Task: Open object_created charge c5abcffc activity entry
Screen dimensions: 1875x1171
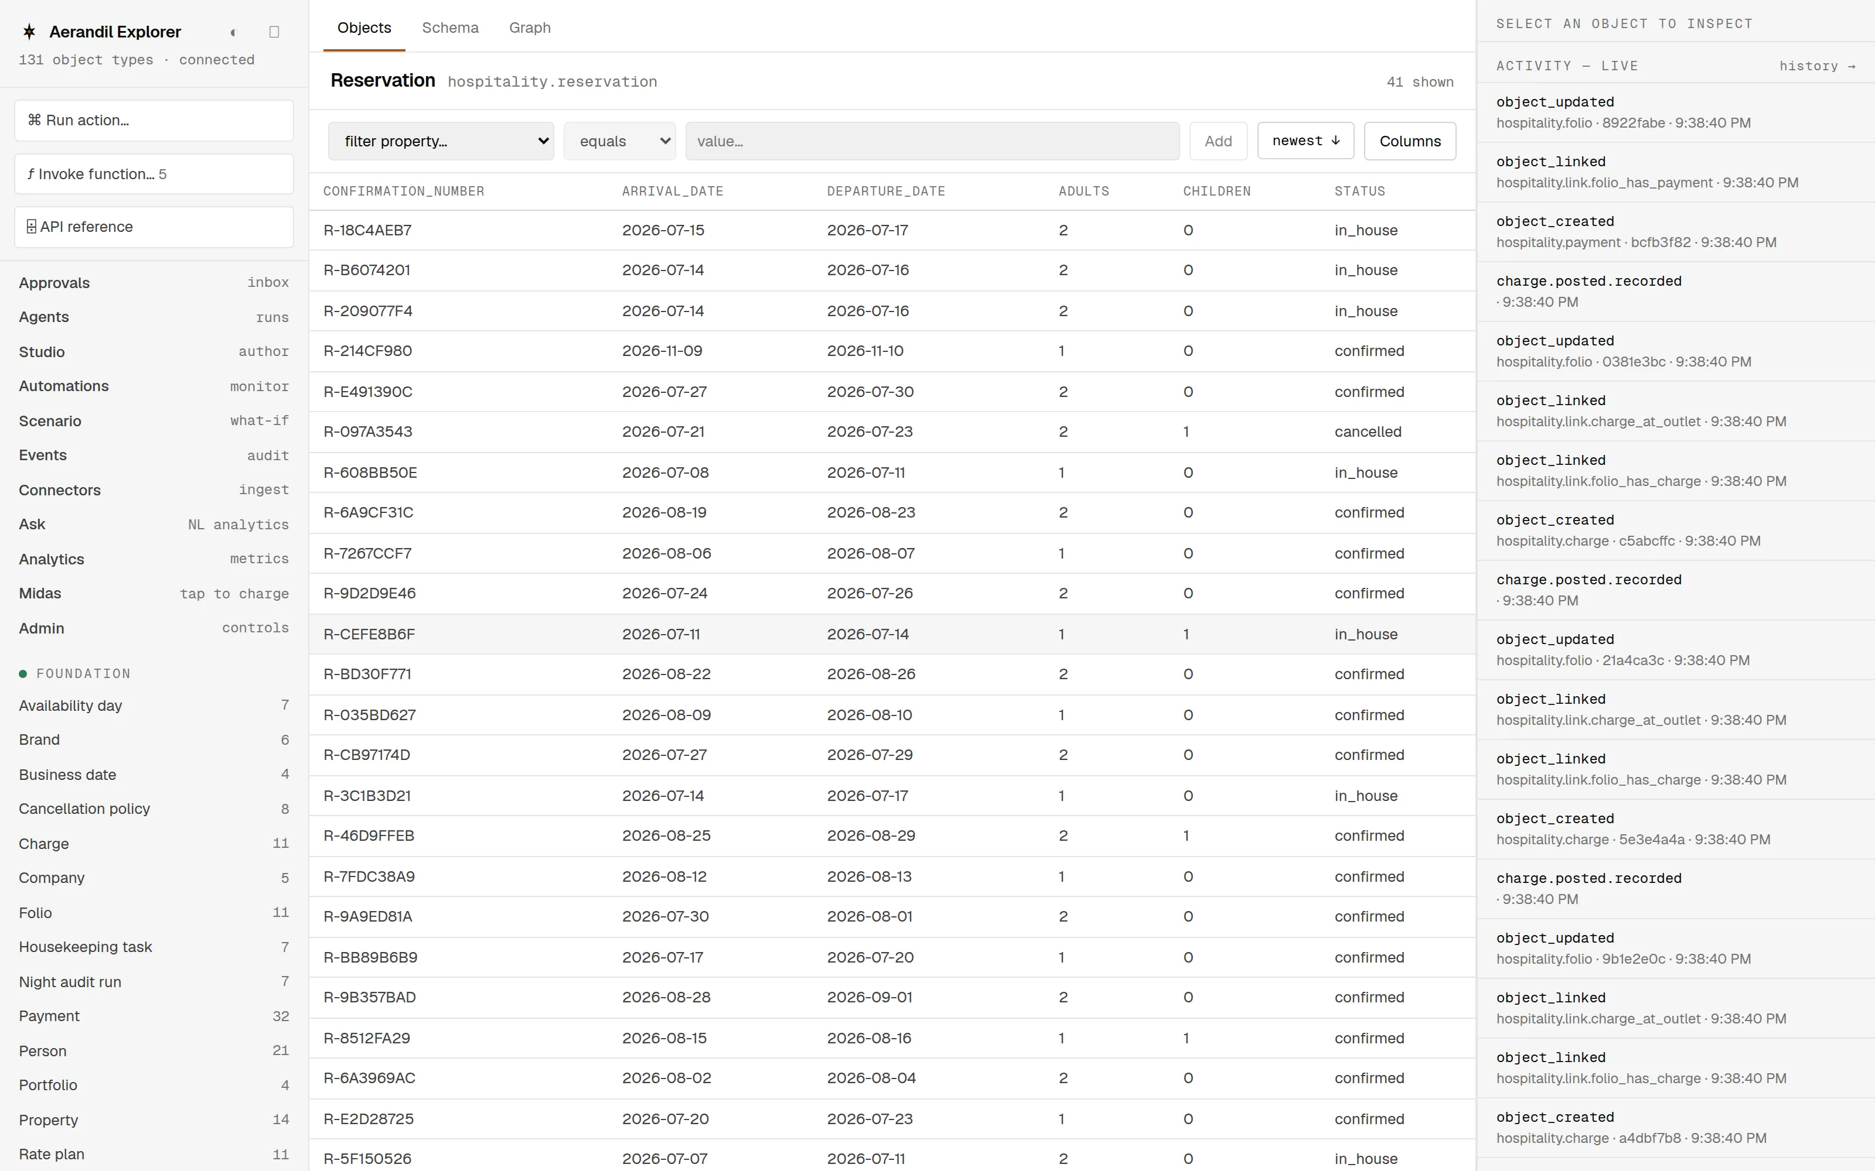Action: tap(1675, 530)
